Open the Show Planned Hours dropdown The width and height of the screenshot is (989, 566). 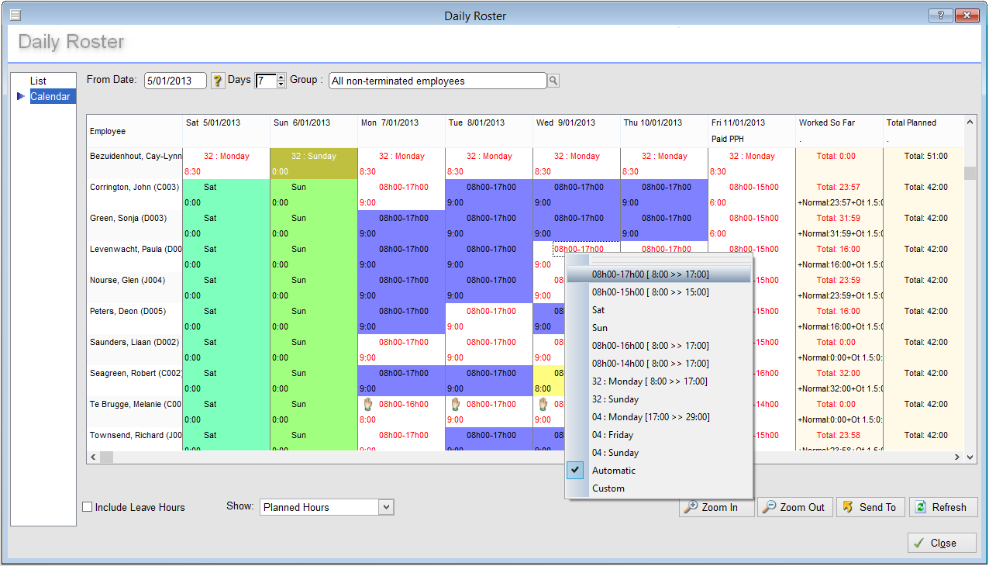[x=386, y=507]
